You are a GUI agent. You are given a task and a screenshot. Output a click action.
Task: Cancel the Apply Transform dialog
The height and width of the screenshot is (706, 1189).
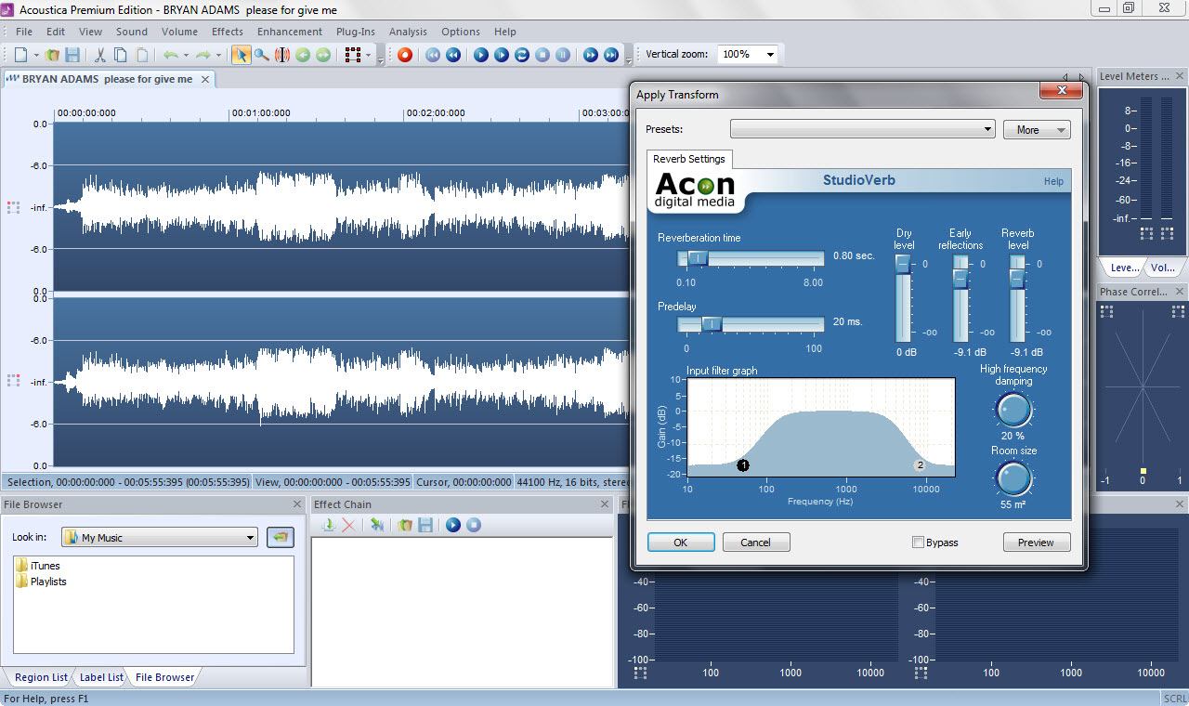tap(756, 543)
